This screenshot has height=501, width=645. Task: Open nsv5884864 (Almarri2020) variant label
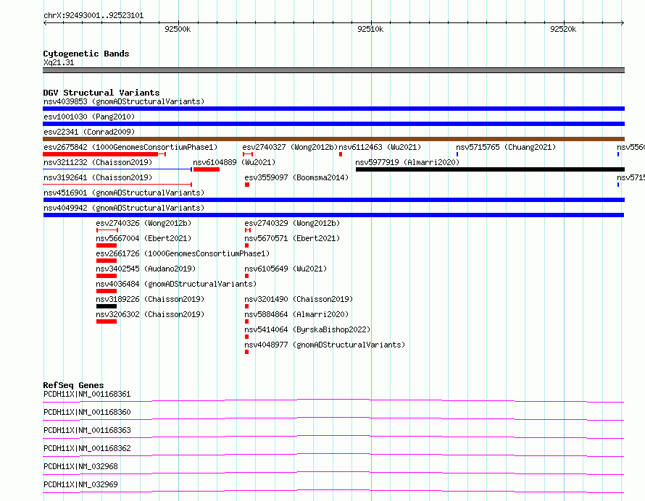click(296, 314)
